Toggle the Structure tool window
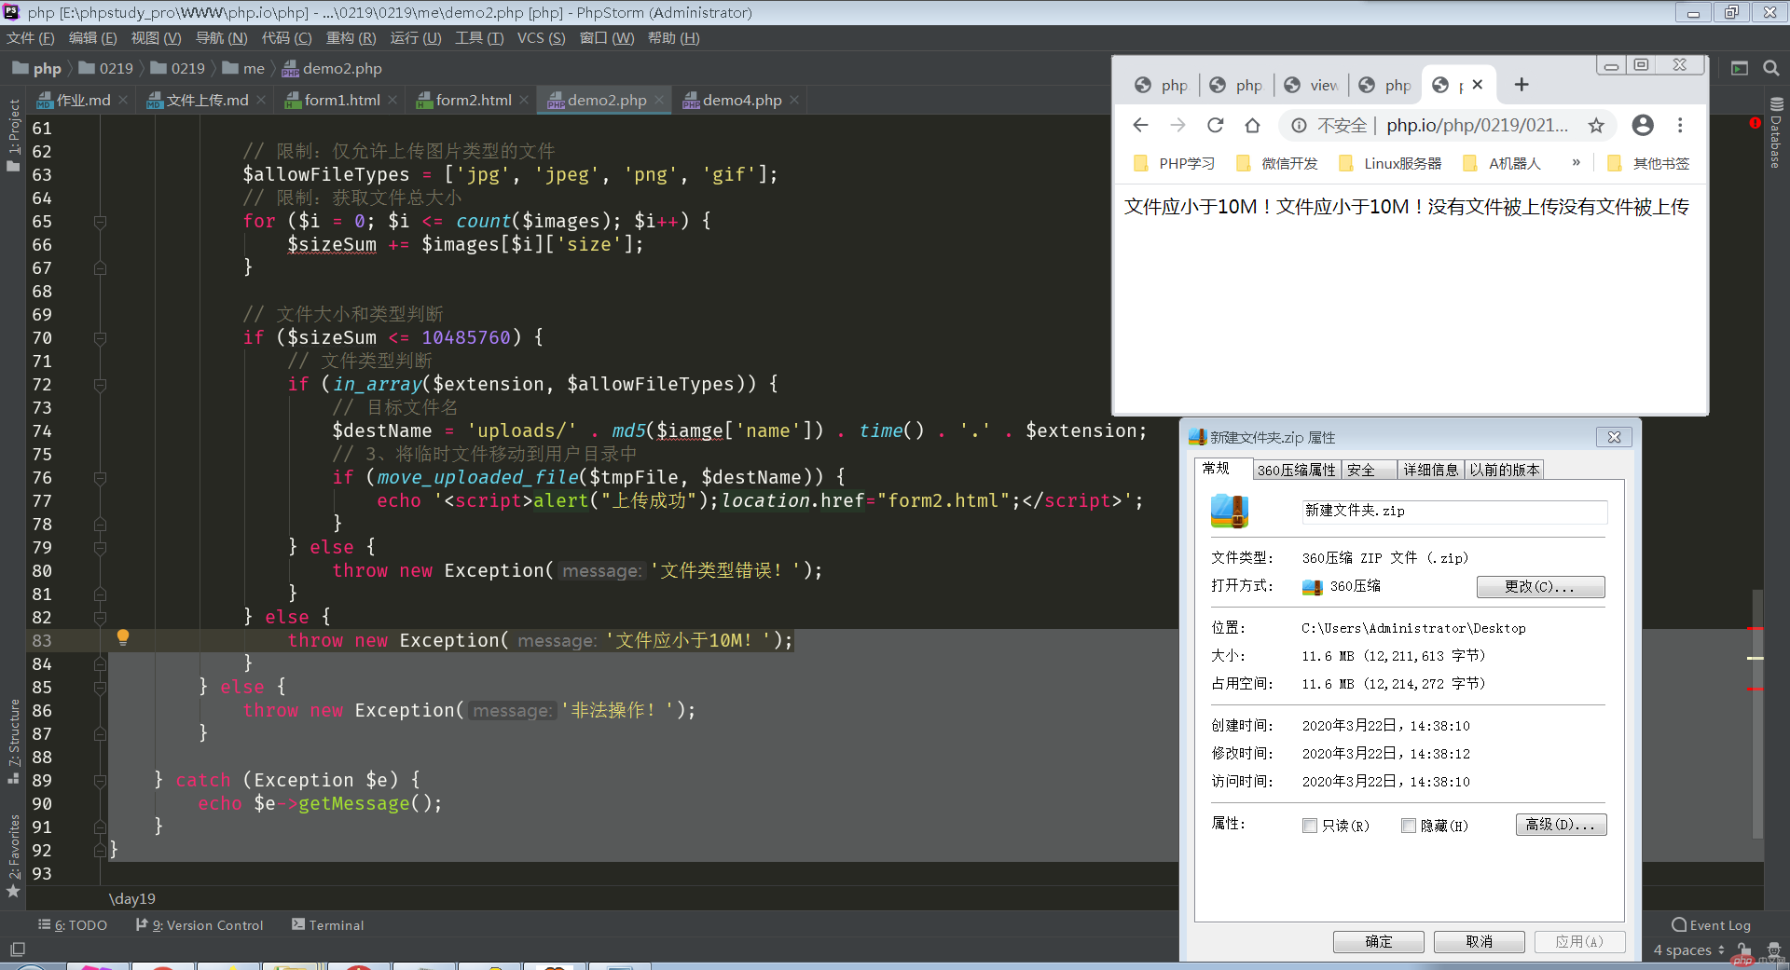This screenshot has height=970, width=1790. 13,740
